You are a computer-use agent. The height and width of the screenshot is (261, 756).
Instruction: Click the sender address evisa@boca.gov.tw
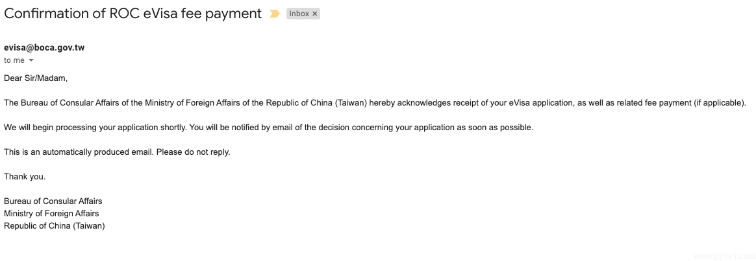[x=44, y=47]
